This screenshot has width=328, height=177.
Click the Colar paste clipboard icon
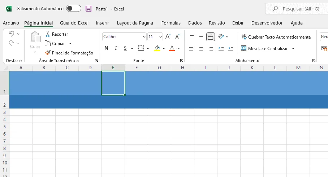coord(35,37)
